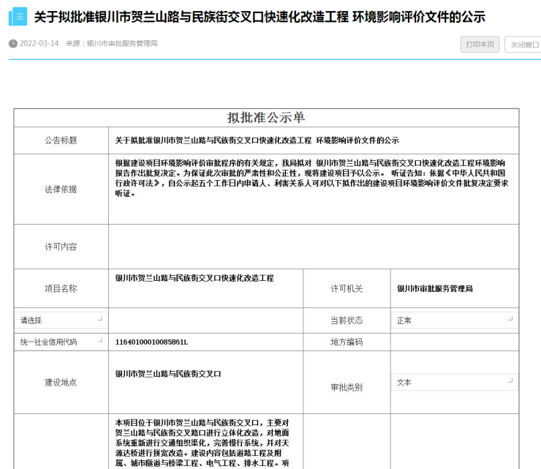The height and width of the screenshot is (469, 541).
Task: Click into the 法律依据 text area
Action: [313, 188]
